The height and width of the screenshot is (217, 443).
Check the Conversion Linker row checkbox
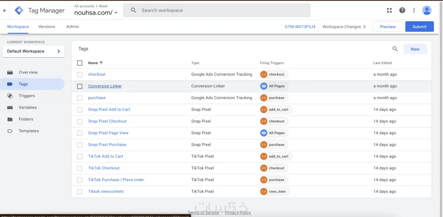point(80,86)
